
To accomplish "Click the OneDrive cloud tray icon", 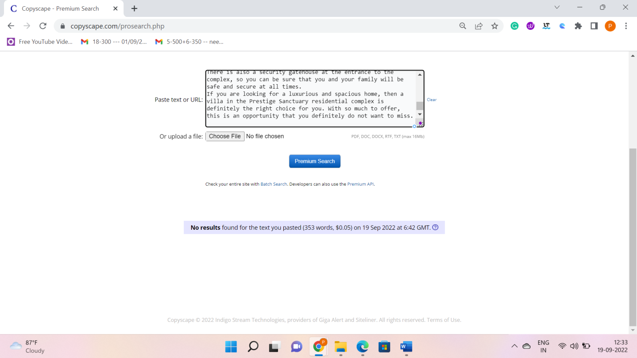I will pyautogui.click(x=527, y=346).
